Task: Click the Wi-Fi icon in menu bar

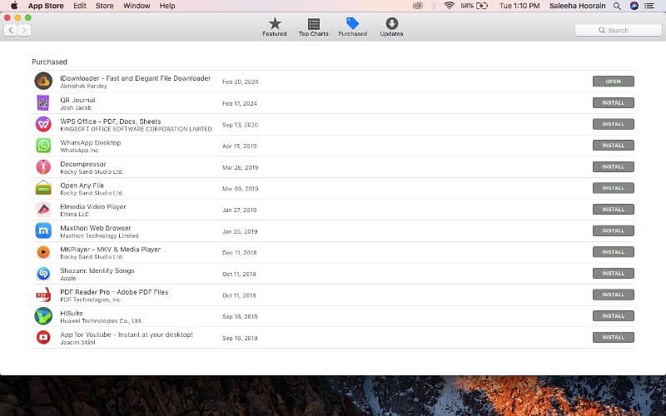Action: 449,6
